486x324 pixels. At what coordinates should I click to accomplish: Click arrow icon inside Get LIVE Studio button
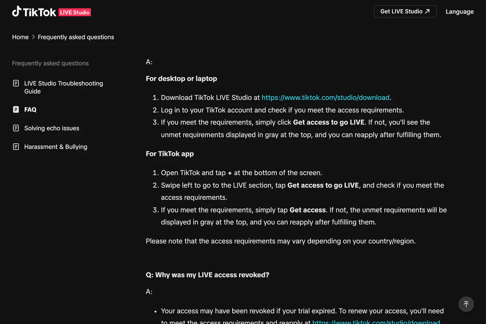coord(427,11)
